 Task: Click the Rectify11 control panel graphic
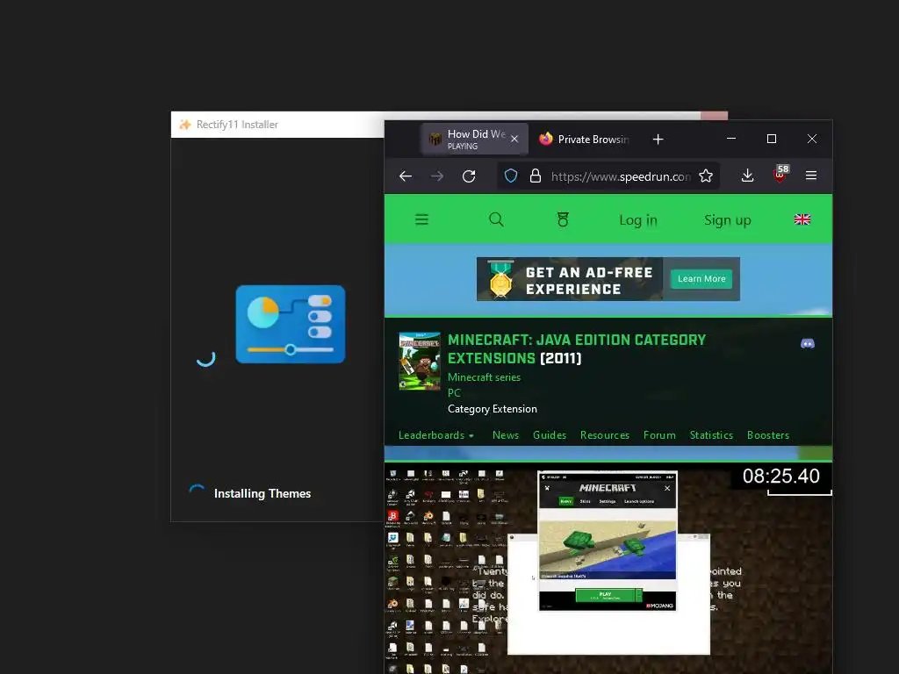(290, 325)
